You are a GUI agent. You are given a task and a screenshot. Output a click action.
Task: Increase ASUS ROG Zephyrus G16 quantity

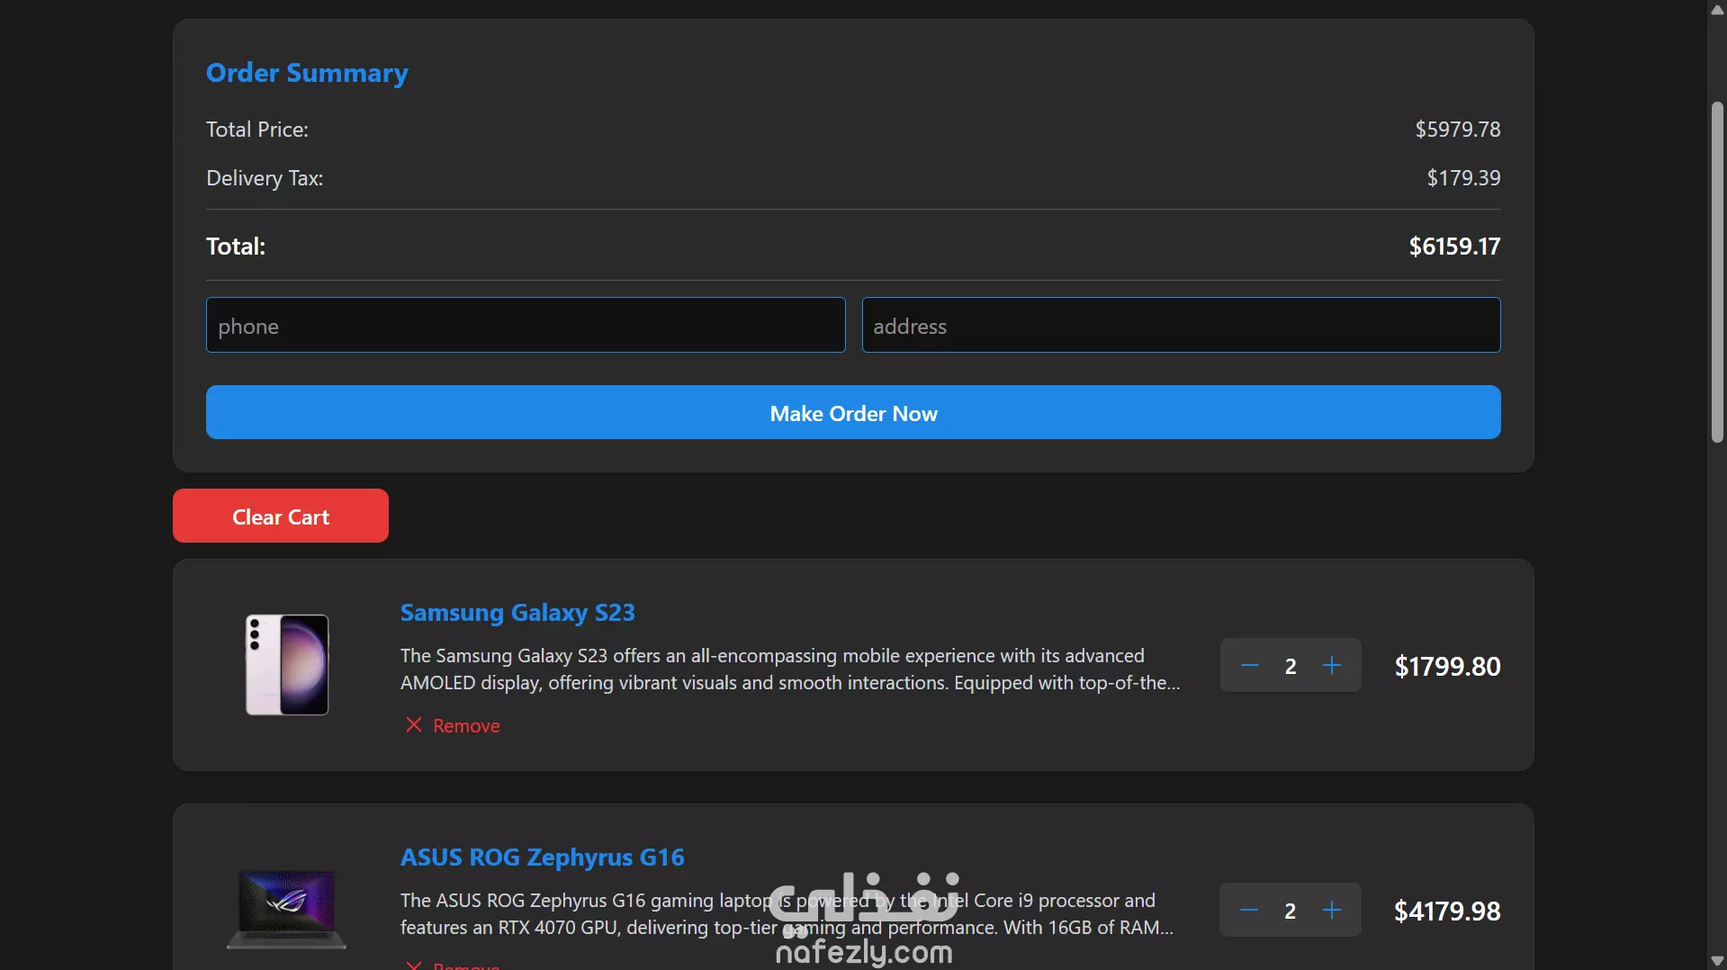1332,911
